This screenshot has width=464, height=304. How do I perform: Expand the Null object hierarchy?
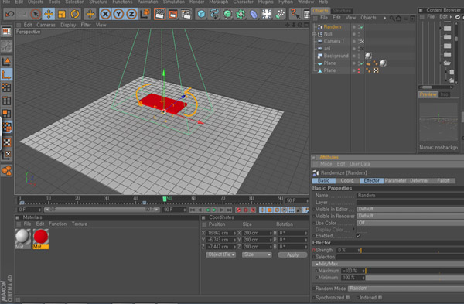[314, 34]
